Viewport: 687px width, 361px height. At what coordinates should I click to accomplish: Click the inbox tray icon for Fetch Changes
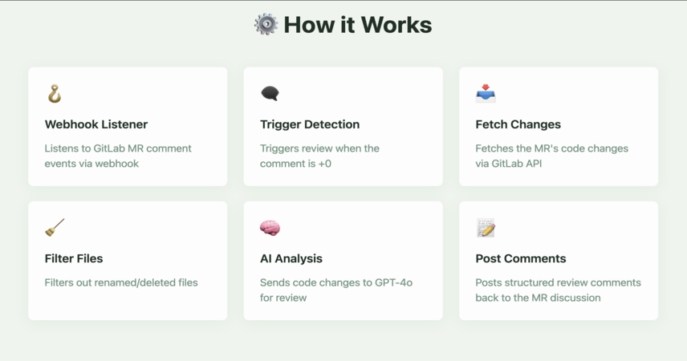486,94
